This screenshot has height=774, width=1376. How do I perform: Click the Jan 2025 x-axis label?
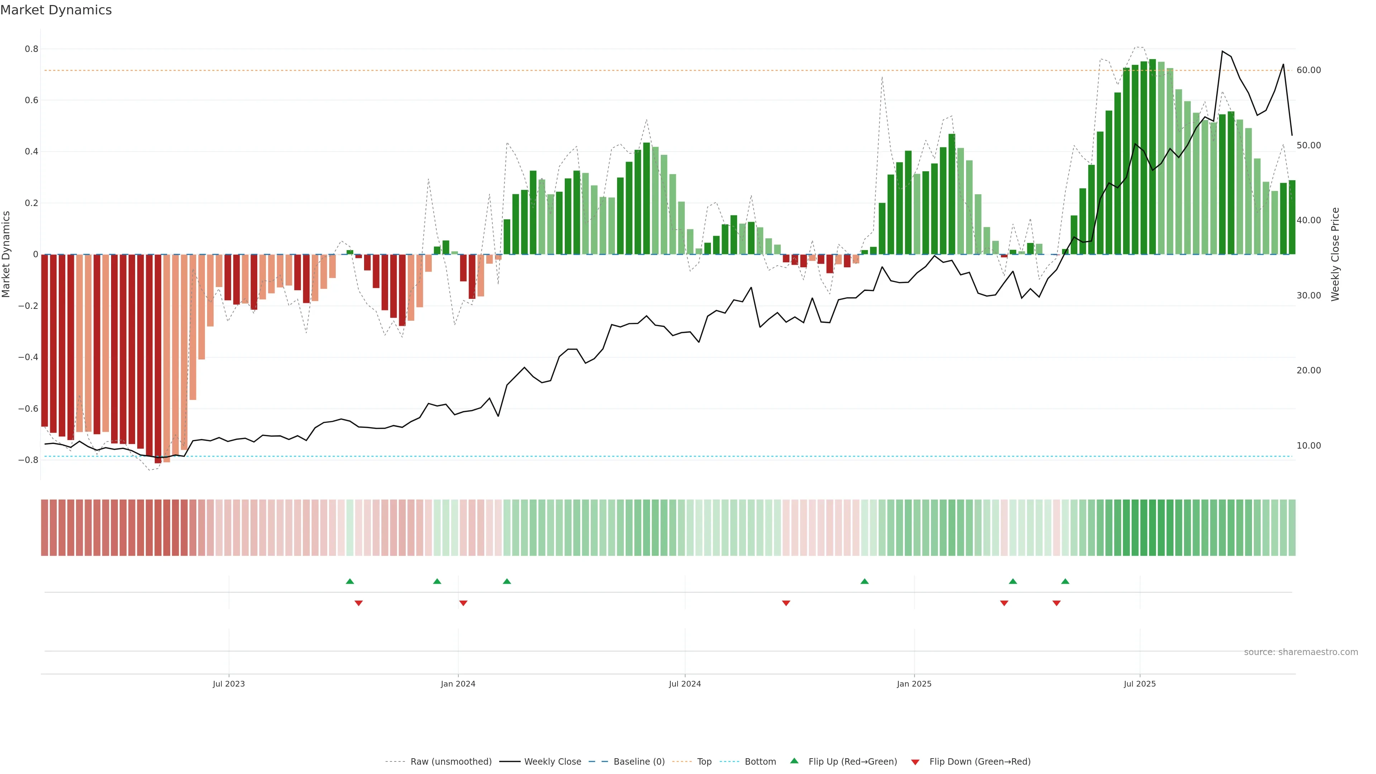tap(914, 684)
